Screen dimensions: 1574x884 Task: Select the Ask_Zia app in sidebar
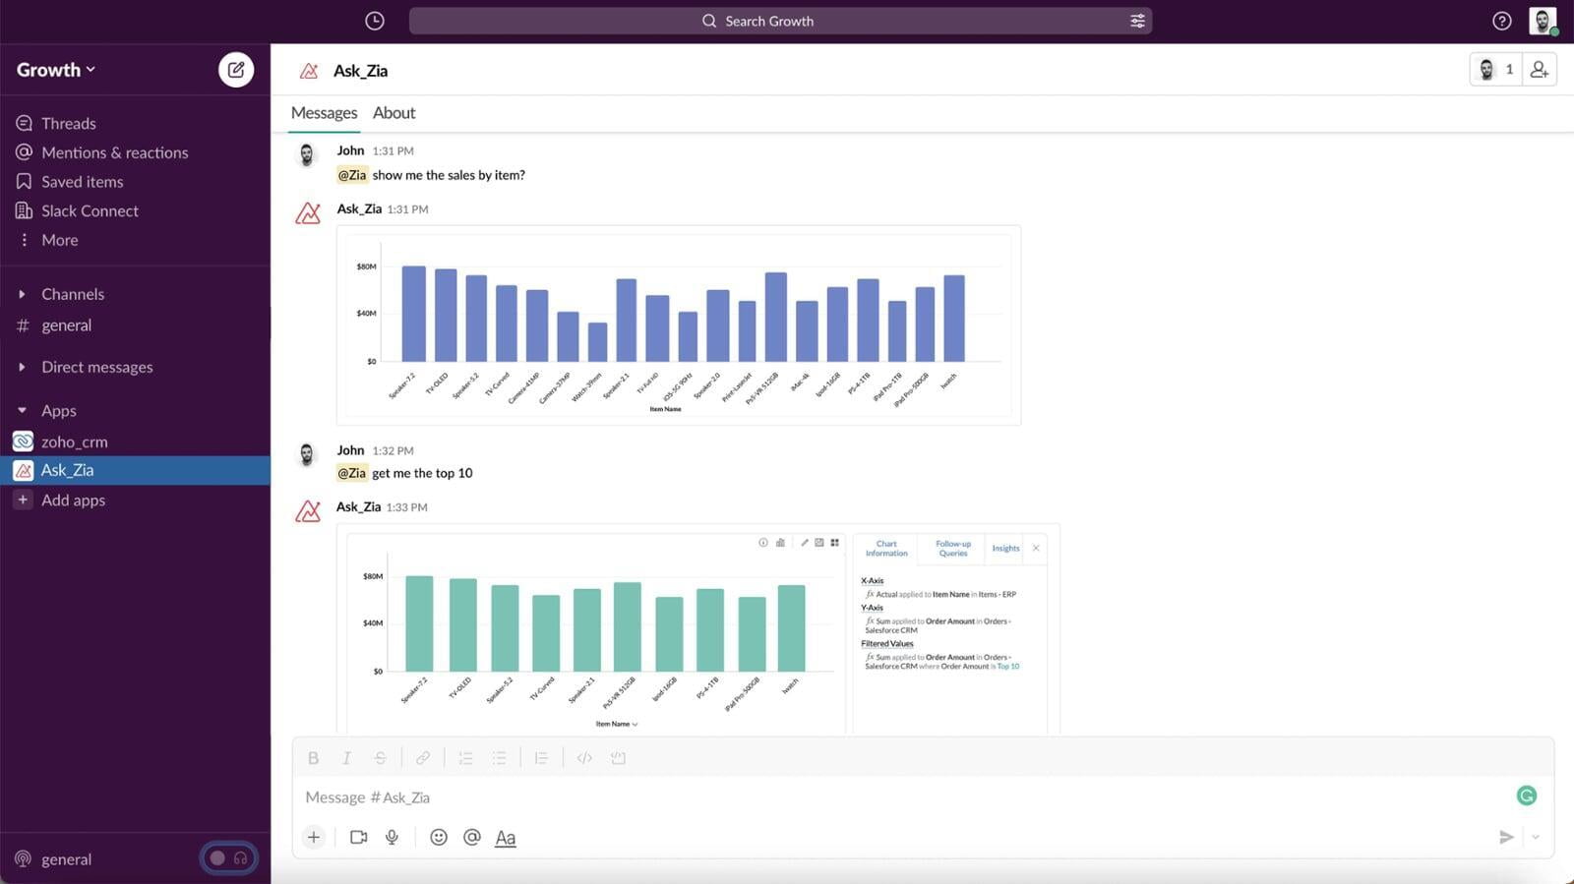(x=135, y=470)
